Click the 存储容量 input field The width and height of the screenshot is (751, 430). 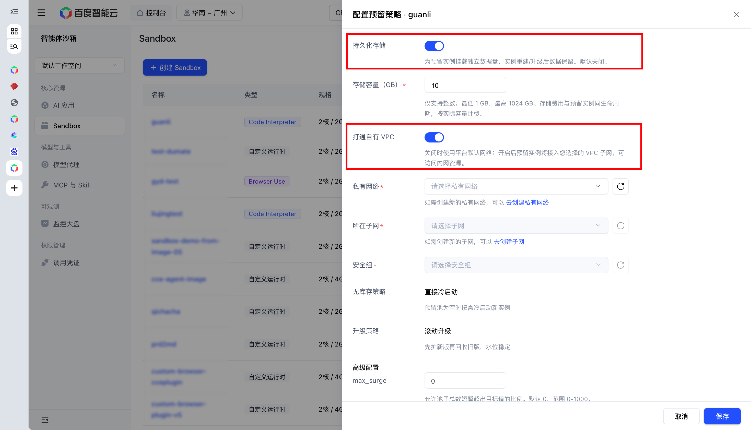point(465,85)
